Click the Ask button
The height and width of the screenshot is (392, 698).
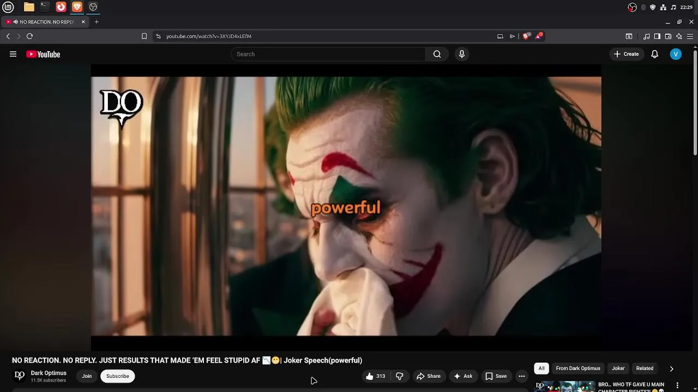tap(463, 376)
